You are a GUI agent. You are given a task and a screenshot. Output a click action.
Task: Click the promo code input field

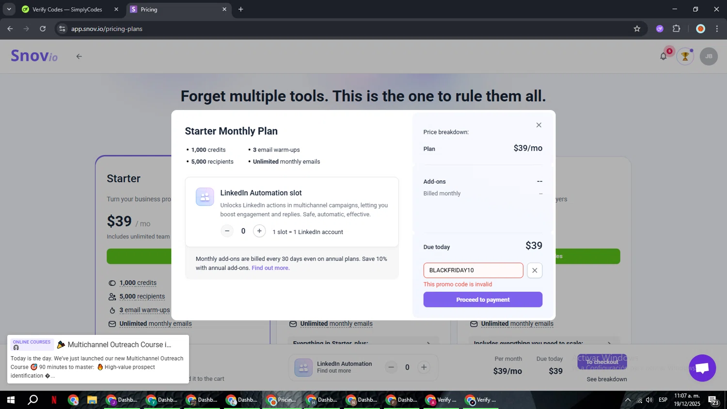point(473,270)
